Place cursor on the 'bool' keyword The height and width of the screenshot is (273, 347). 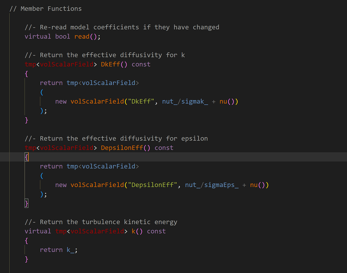(63, 37)
